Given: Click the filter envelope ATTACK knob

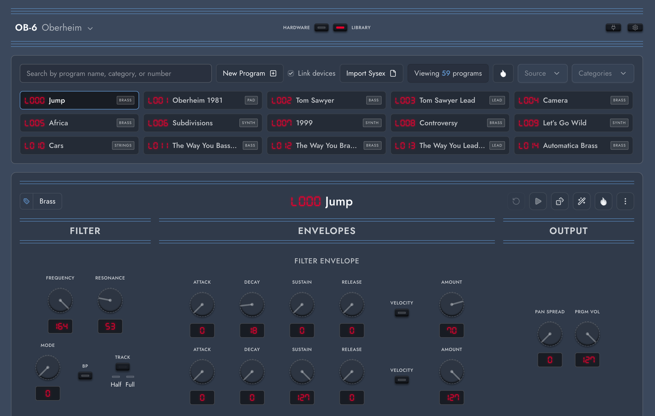Looking at the screenshot, I should pyautogui.click(x=202, y=304).
